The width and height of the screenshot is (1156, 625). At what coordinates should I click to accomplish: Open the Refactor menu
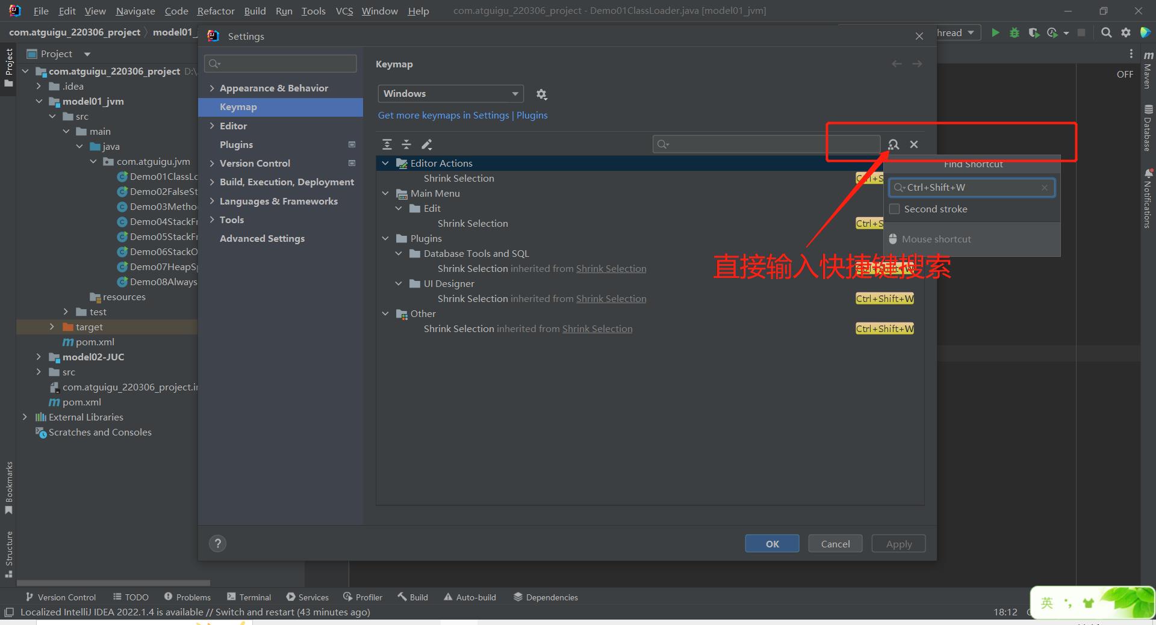(x=216, y=11)
